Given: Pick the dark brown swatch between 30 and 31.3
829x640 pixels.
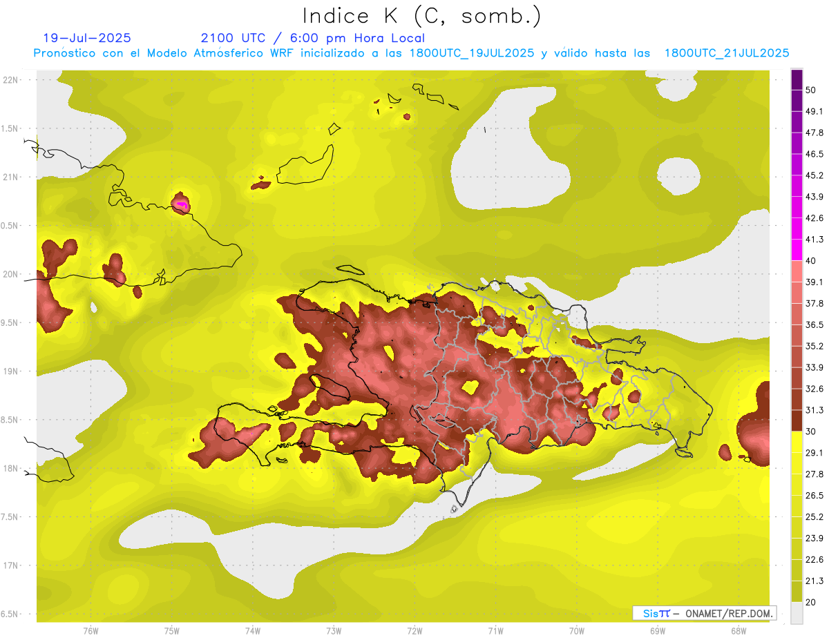Looking at the screenshot, I should [x=797, y=420].
